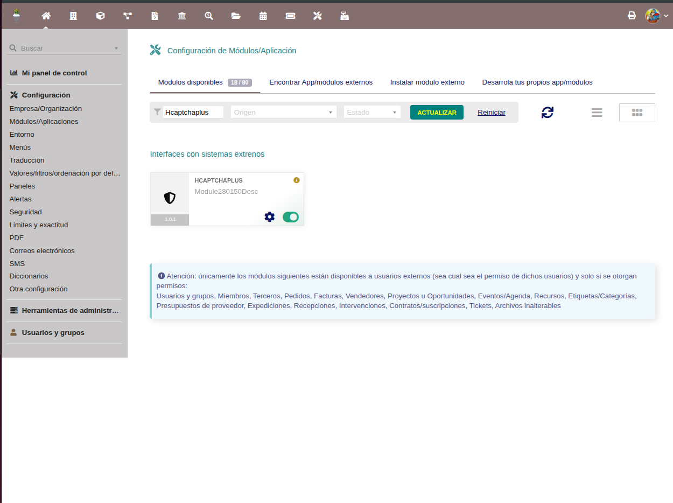
Task: Open user avatar menu
Action: coord(653,16)
